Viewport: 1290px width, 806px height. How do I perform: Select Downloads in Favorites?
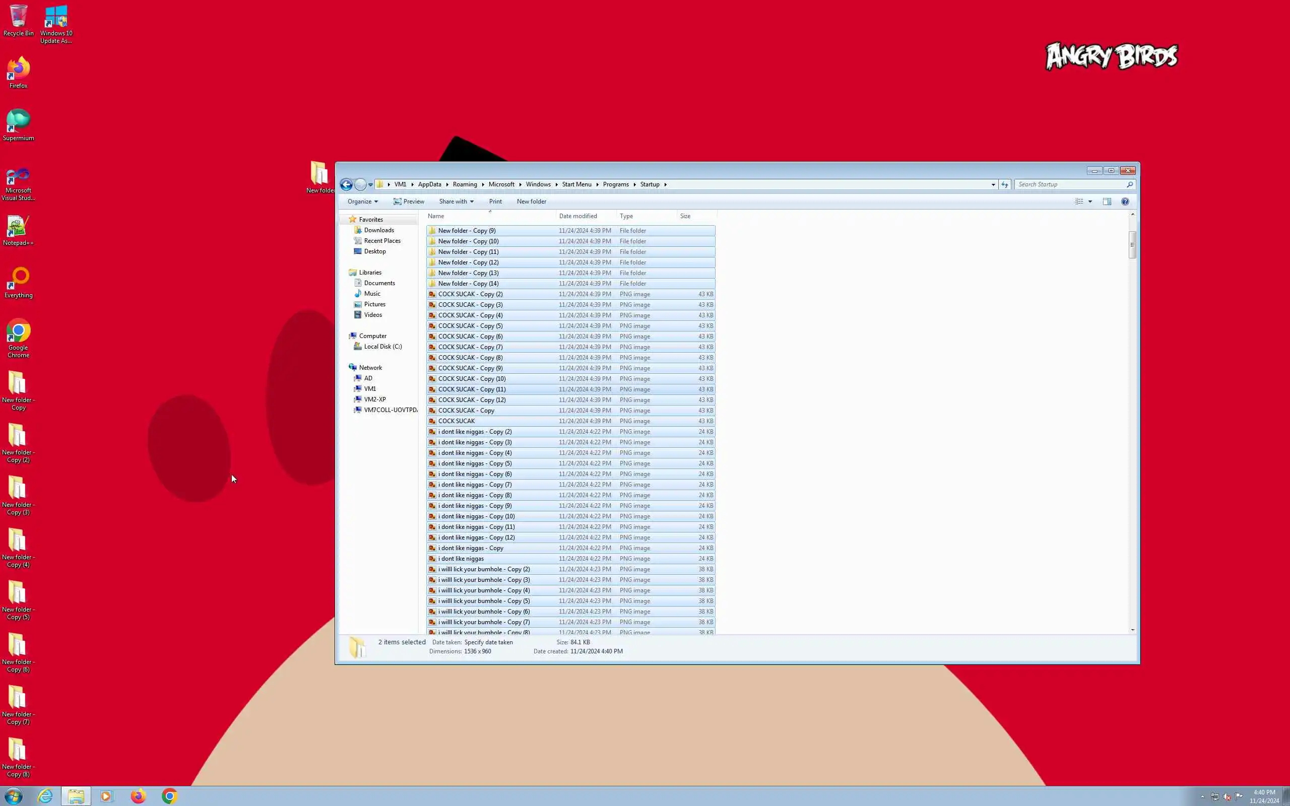(x=378, y=230)
